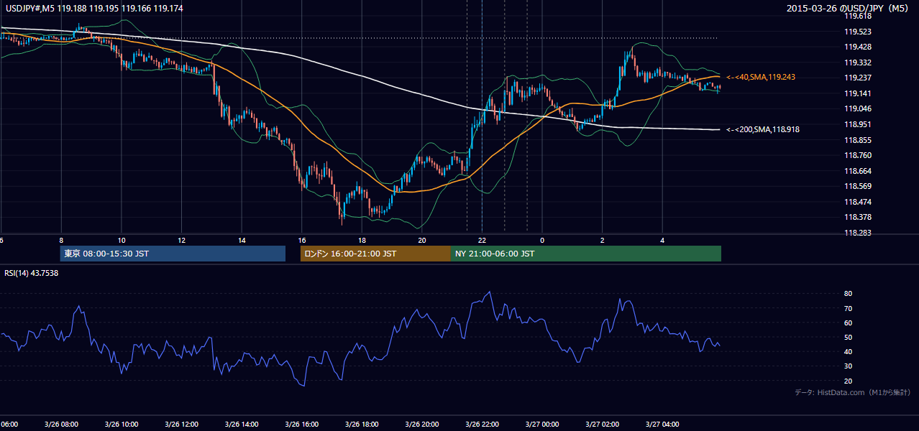Image resolution: width=919 pixels, height=431 pixels.
Task: Click the NY 21:00-06:00 JST session bar
Action: click(586, 254)
